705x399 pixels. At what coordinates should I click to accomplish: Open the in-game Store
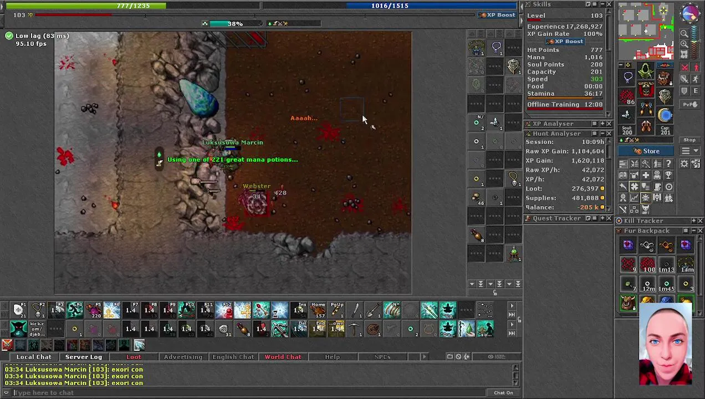coord(646,151)
